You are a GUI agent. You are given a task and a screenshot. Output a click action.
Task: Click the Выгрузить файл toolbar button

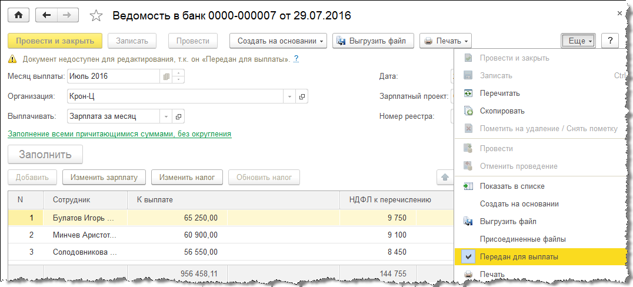pos(373,41)
